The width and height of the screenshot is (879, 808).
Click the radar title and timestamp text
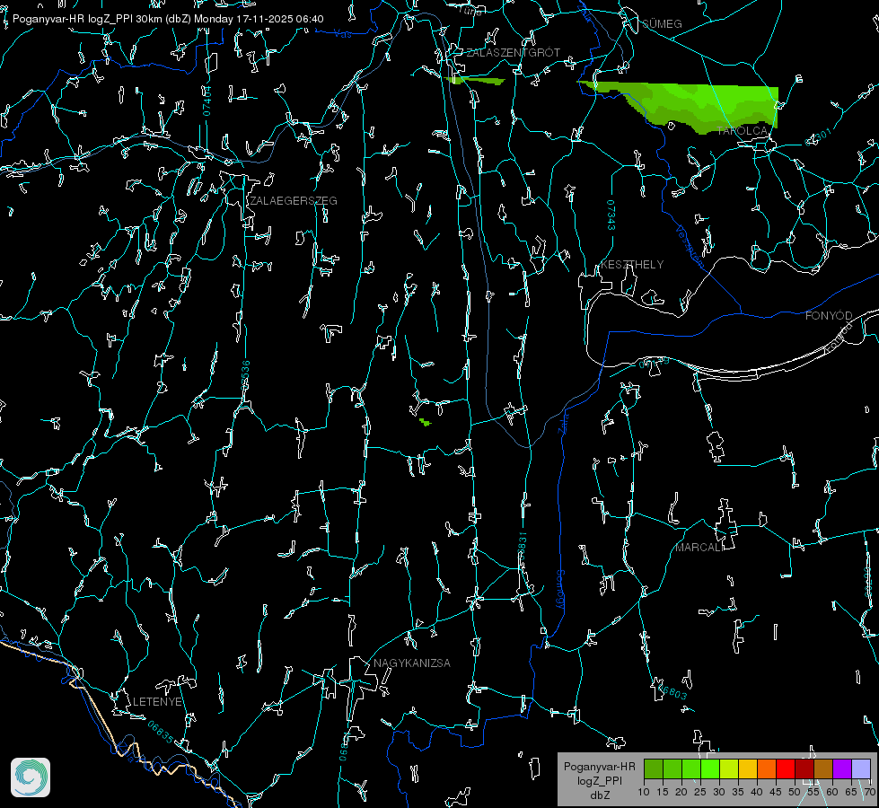coord(168,19)
